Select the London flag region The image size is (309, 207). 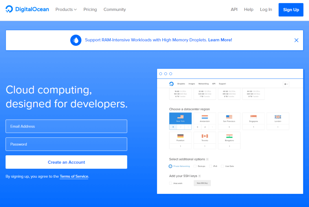[278, 118]
